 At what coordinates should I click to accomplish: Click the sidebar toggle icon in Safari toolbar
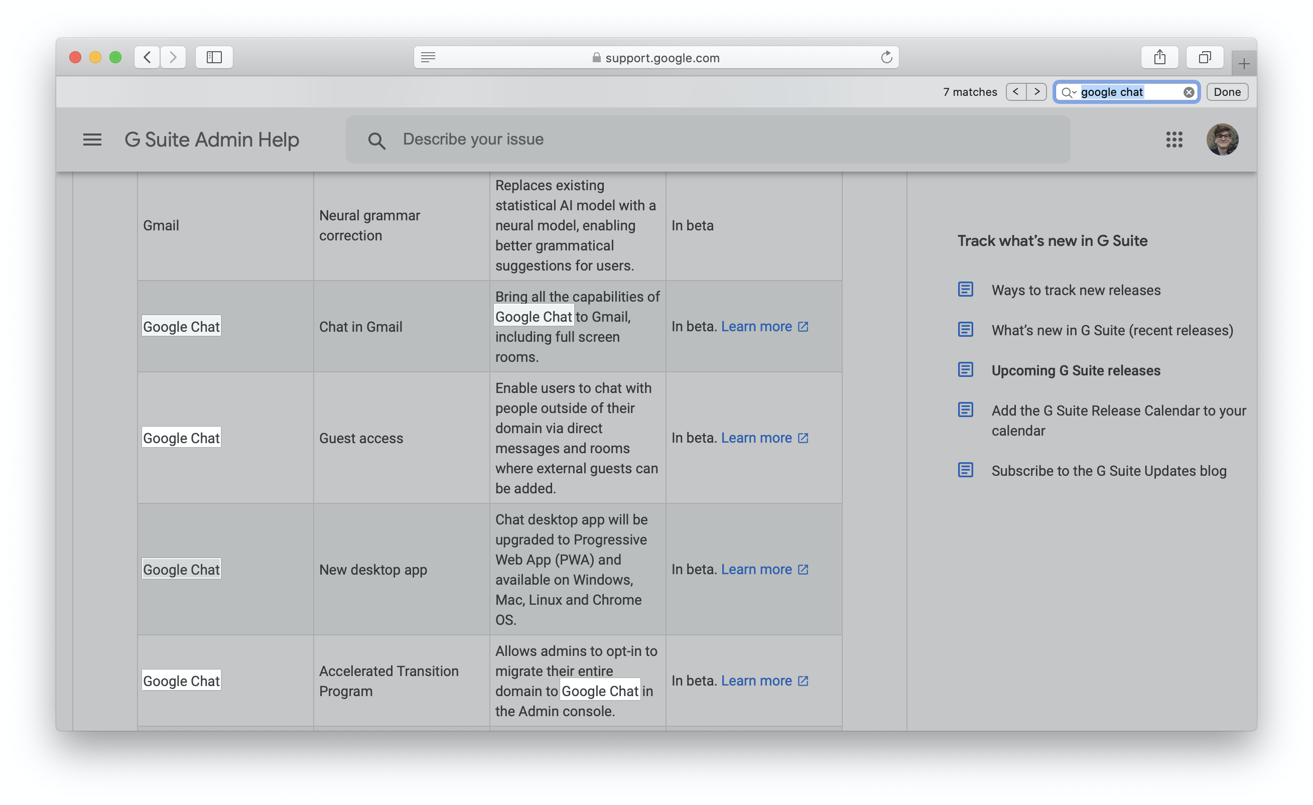(x=214, y=57)
